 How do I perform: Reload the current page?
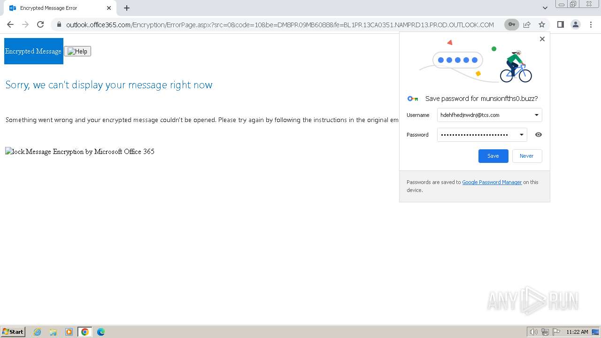[40, 24]
